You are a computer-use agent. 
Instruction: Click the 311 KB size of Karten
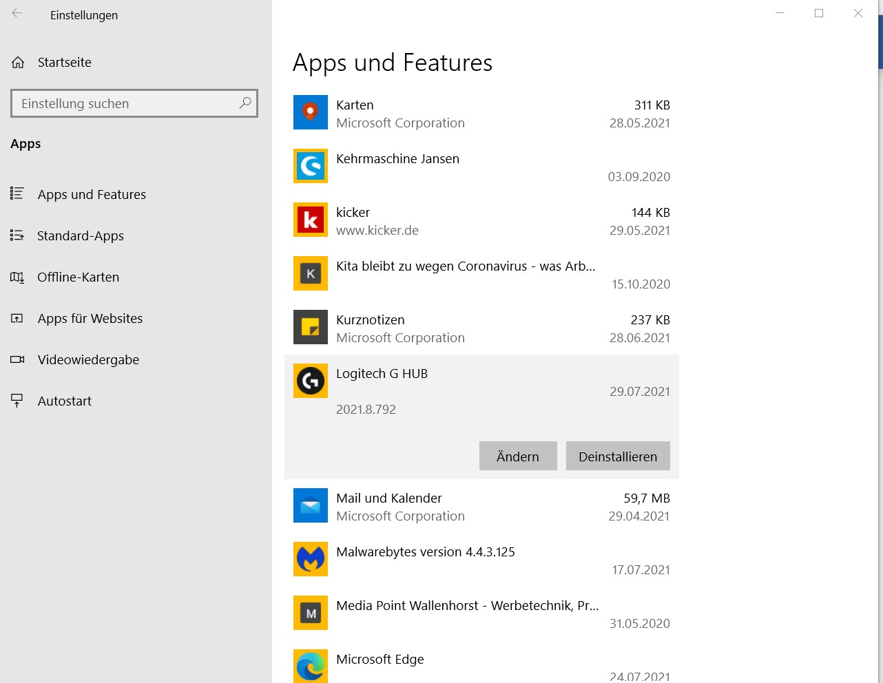[652, 105]
